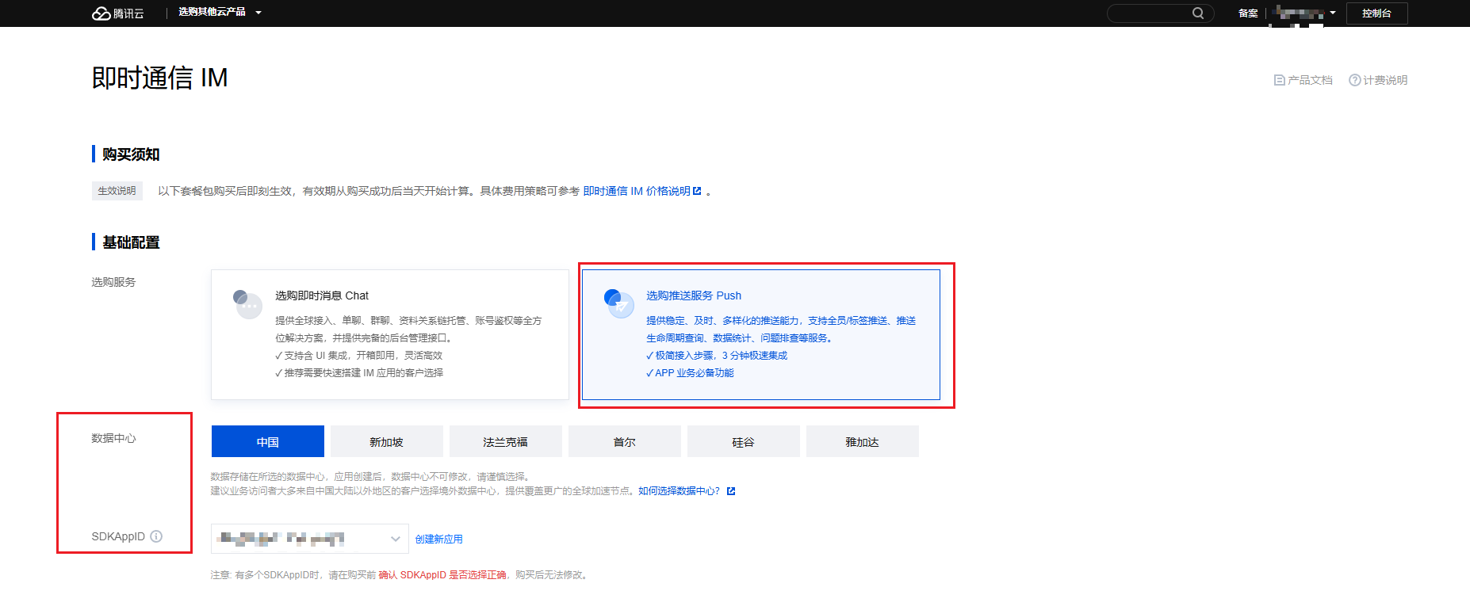1470x610 pixels.
Task: Click the 选购服务 field label
Action: pos(113,282)
